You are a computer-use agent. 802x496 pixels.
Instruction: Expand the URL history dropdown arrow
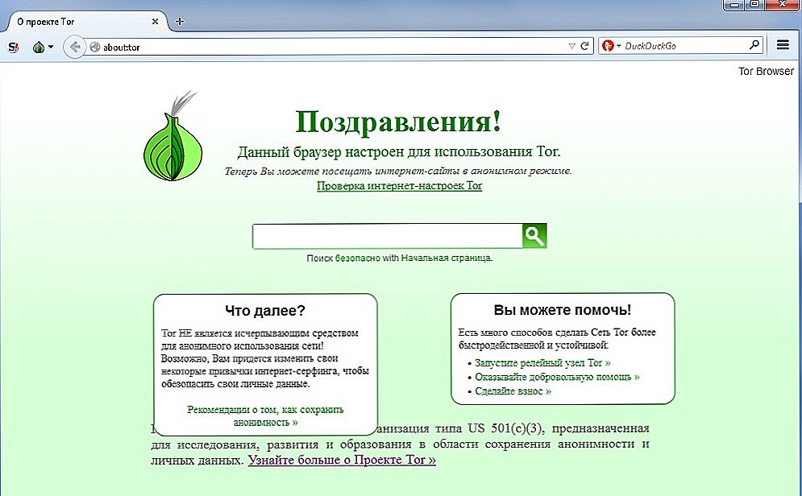[x=571, y=46]
